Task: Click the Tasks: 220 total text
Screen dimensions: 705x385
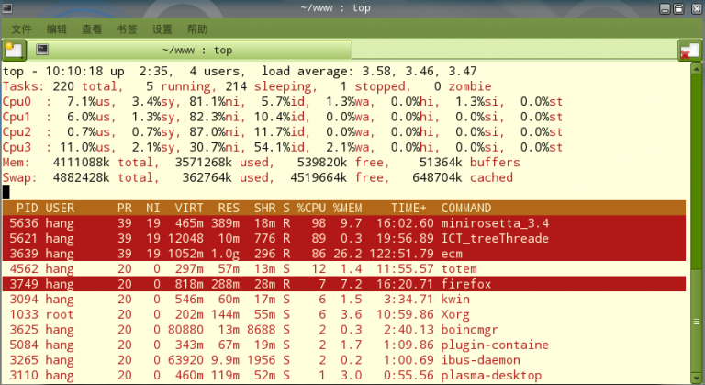Action: (61, 86)
